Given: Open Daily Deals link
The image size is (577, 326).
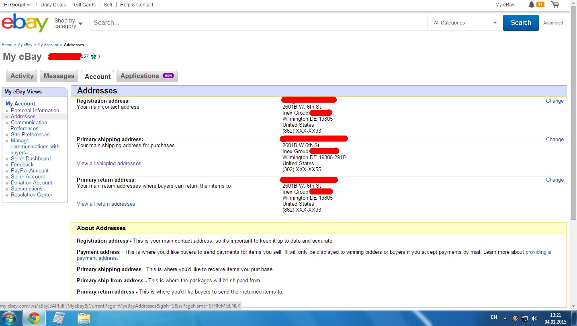Looking at the screenshot, I should pyautogui.click(x=53, y=5).
